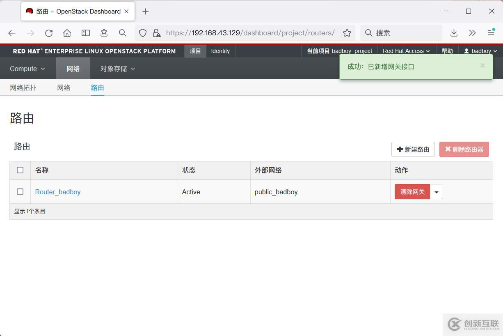The image size is (503, 336).
Task: Toggle the sidebar icon in the toolbar
Action: pyautogui.click(x=85, y=33)
